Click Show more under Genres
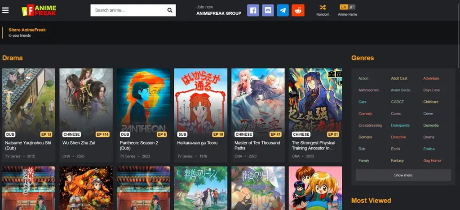The height and width of the screenshot is (210, 460). click(403, 175)
